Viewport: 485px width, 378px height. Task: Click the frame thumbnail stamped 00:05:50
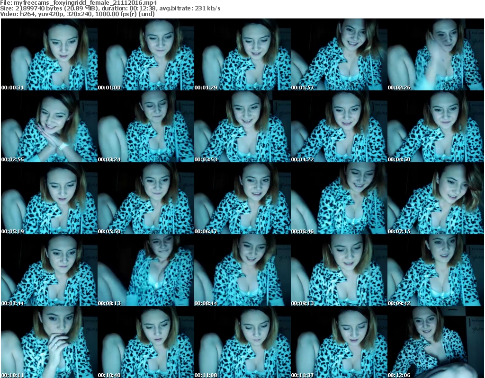click(x=146, y=198)
